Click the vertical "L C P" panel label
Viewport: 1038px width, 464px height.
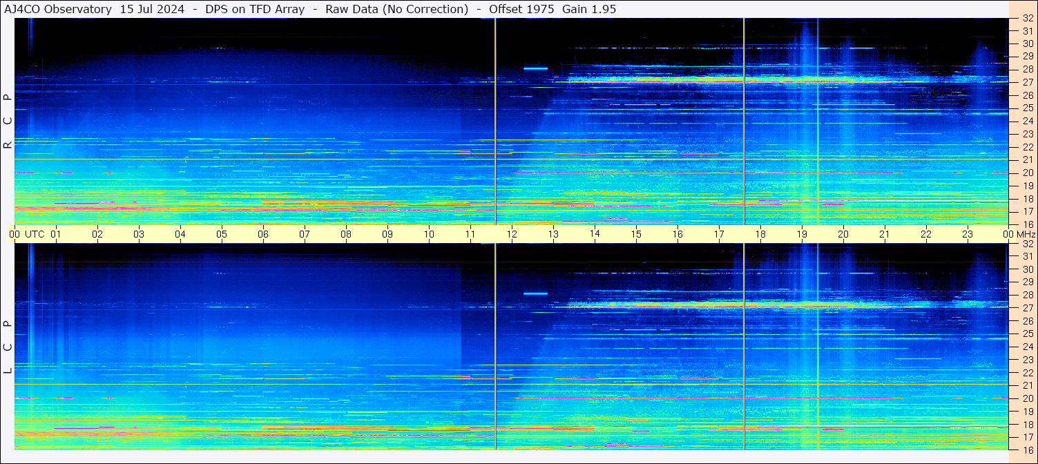coord(8,347)
